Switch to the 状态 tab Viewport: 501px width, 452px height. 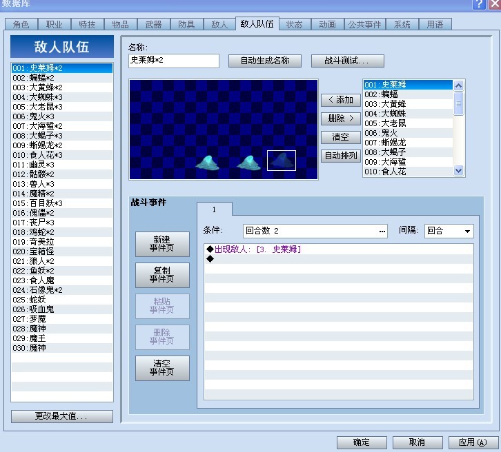coord(294,24)
